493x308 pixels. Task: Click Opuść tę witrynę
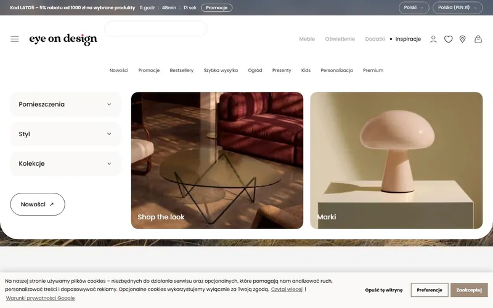click(383, 290)
